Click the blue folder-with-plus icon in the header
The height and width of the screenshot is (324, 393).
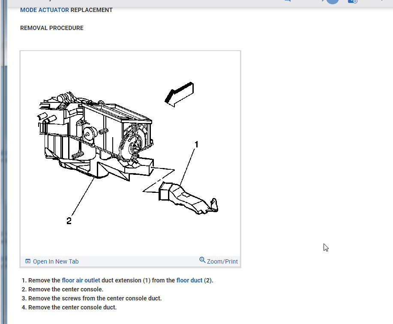[x=352, y=2]
